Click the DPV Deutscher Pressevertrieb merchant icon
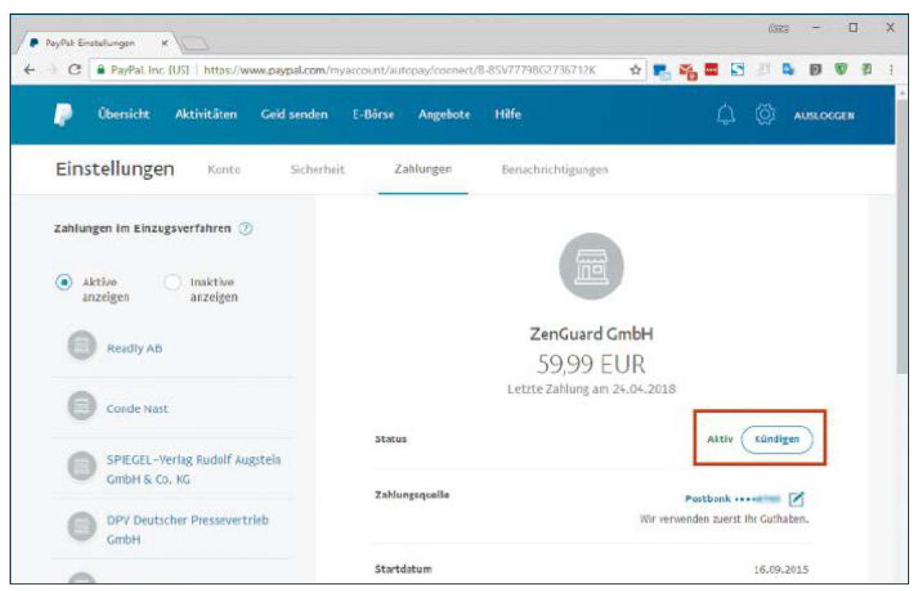 tap(81, 528)
